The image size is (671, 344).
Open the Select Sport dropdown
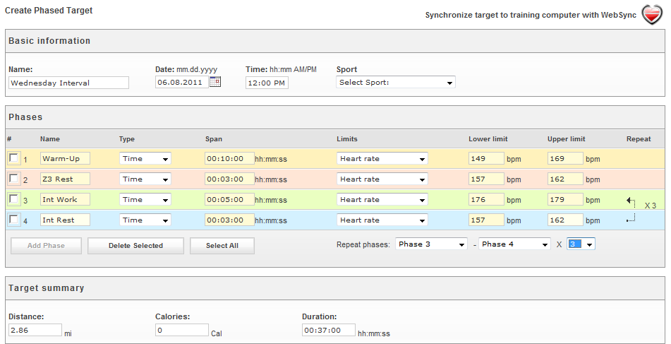click(x=395, y=83)
